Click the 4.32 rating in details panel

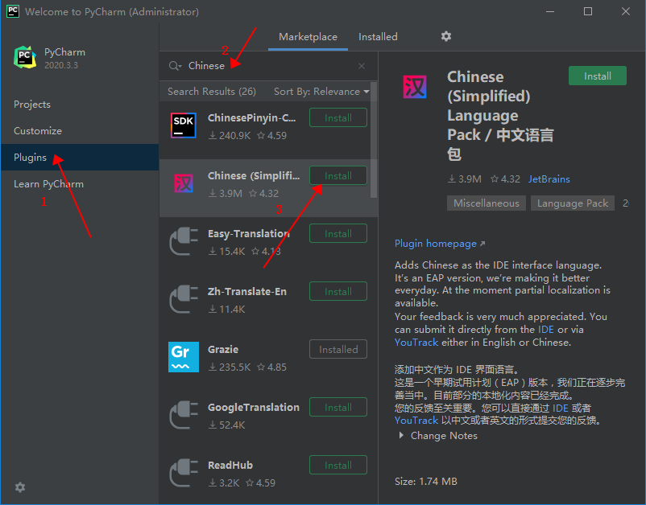tap(505, 179)
